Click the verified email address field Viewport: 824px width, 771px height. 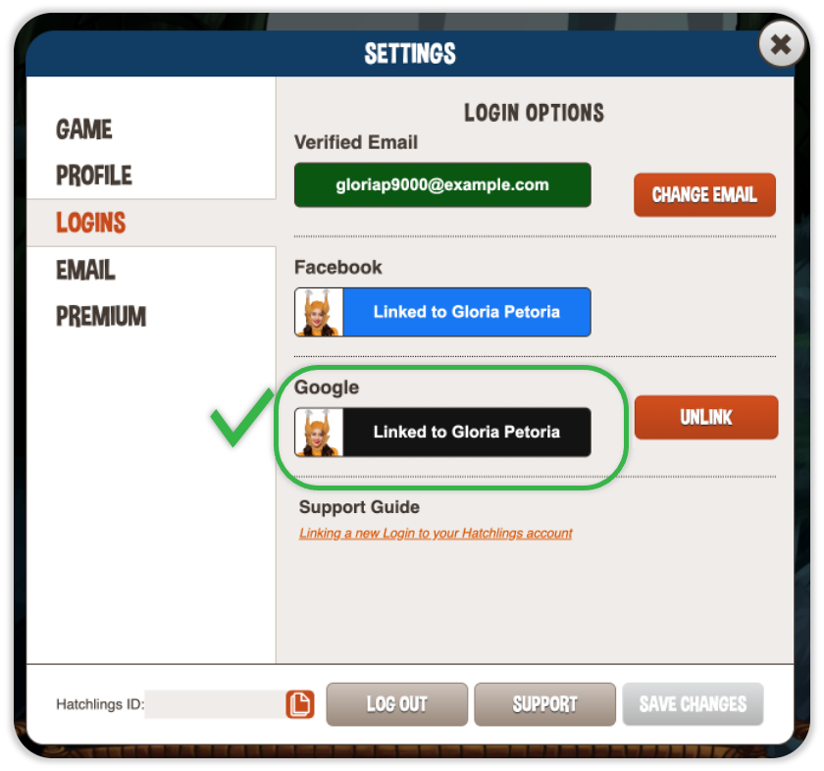[x=442, y=185]
